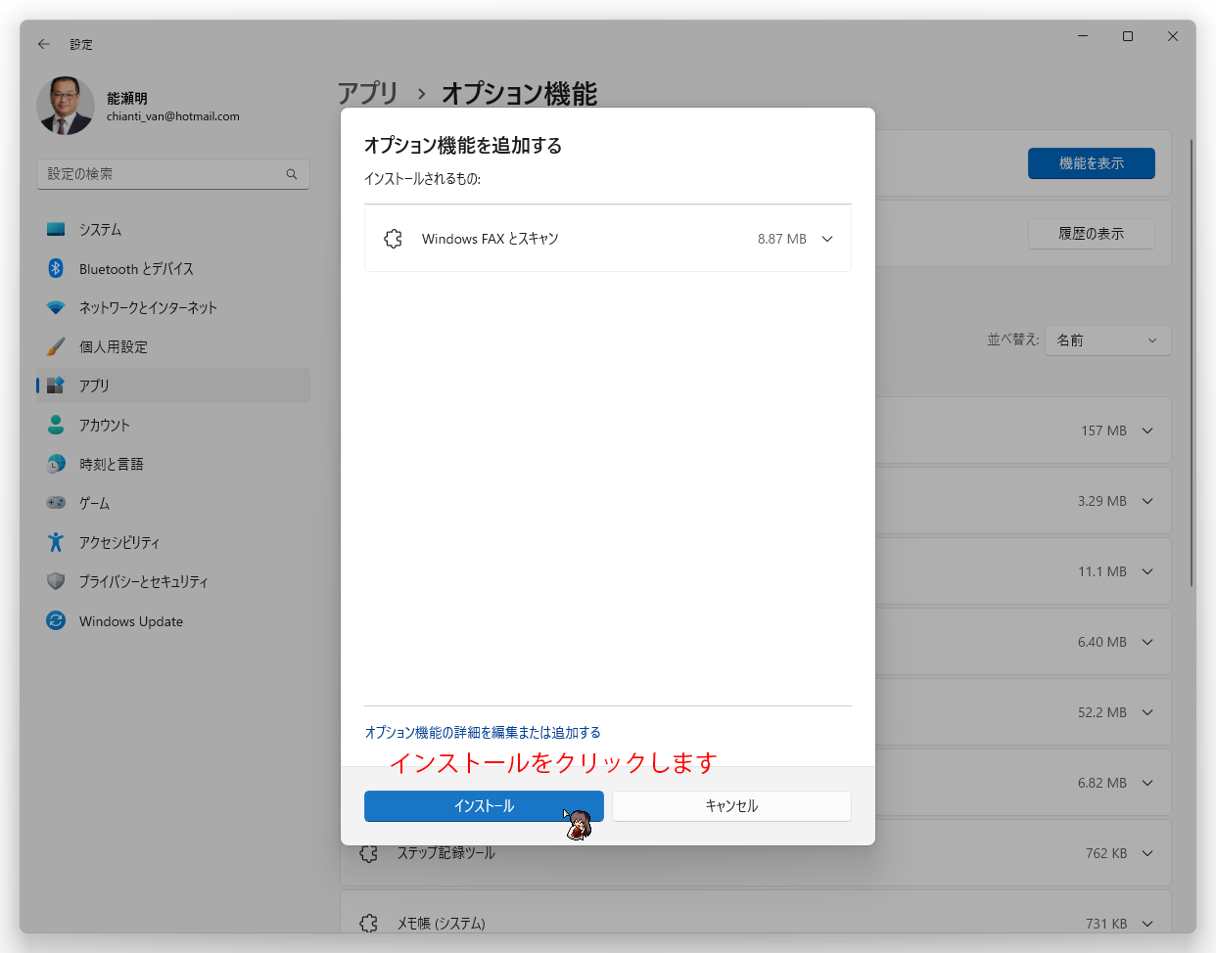Click the paintbrush icon for 個人用設定
Screen dimensions: 1216x953
click(x=56, y=346)
